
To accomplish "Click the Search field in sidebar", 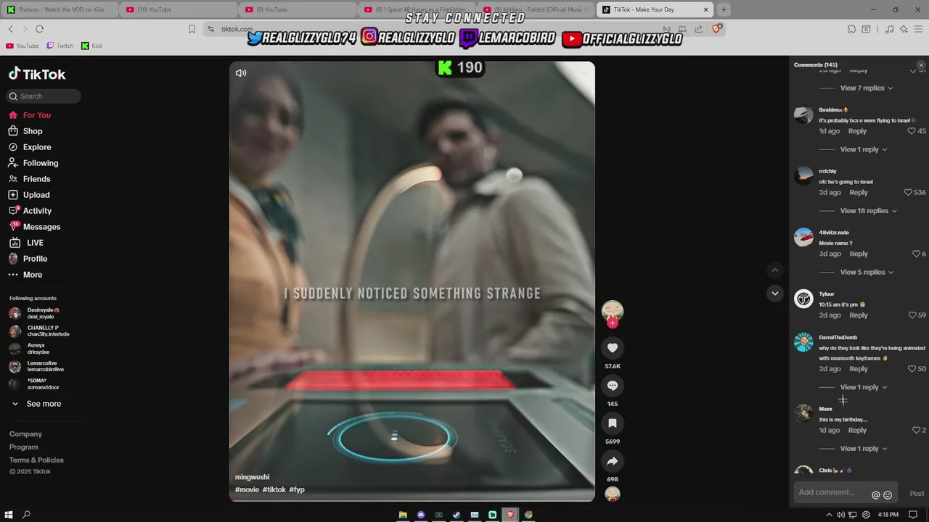I will click(44, 96).
